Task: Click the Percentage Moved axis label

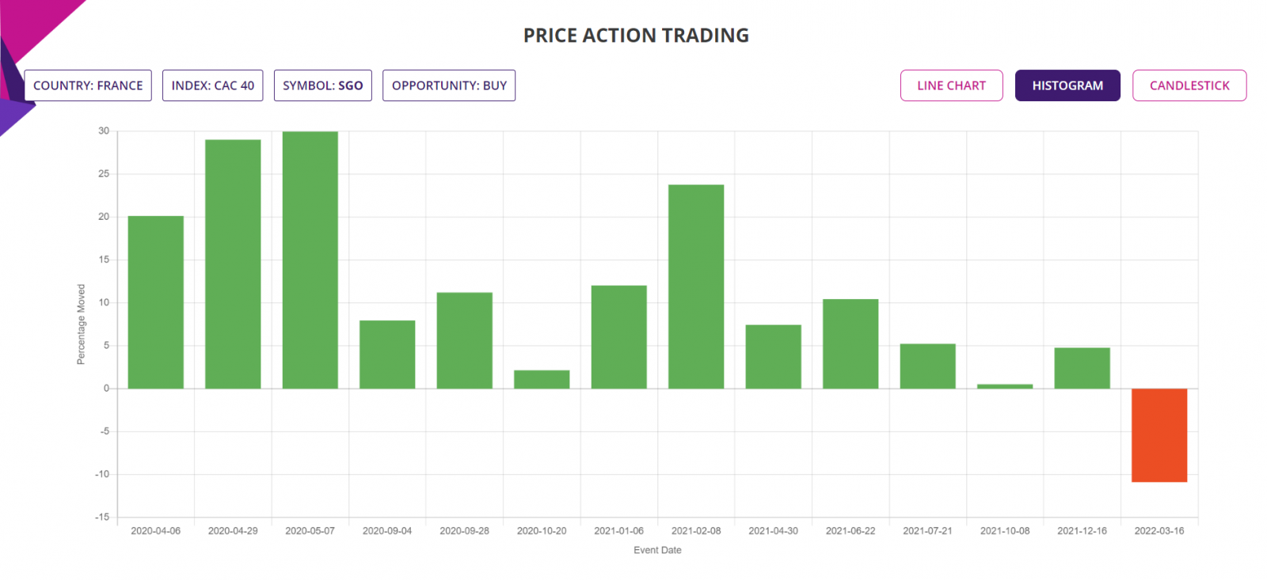Action: click(81, 324)
